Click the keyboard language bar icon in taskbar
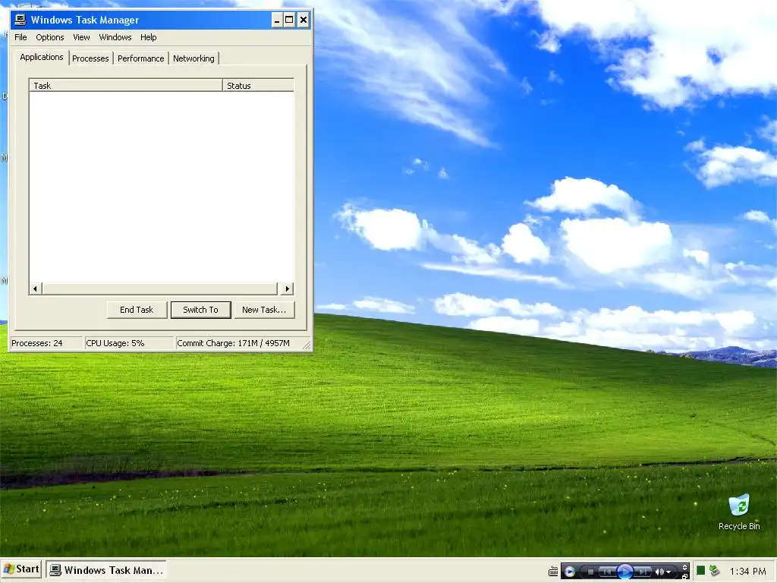 [553, 571]
